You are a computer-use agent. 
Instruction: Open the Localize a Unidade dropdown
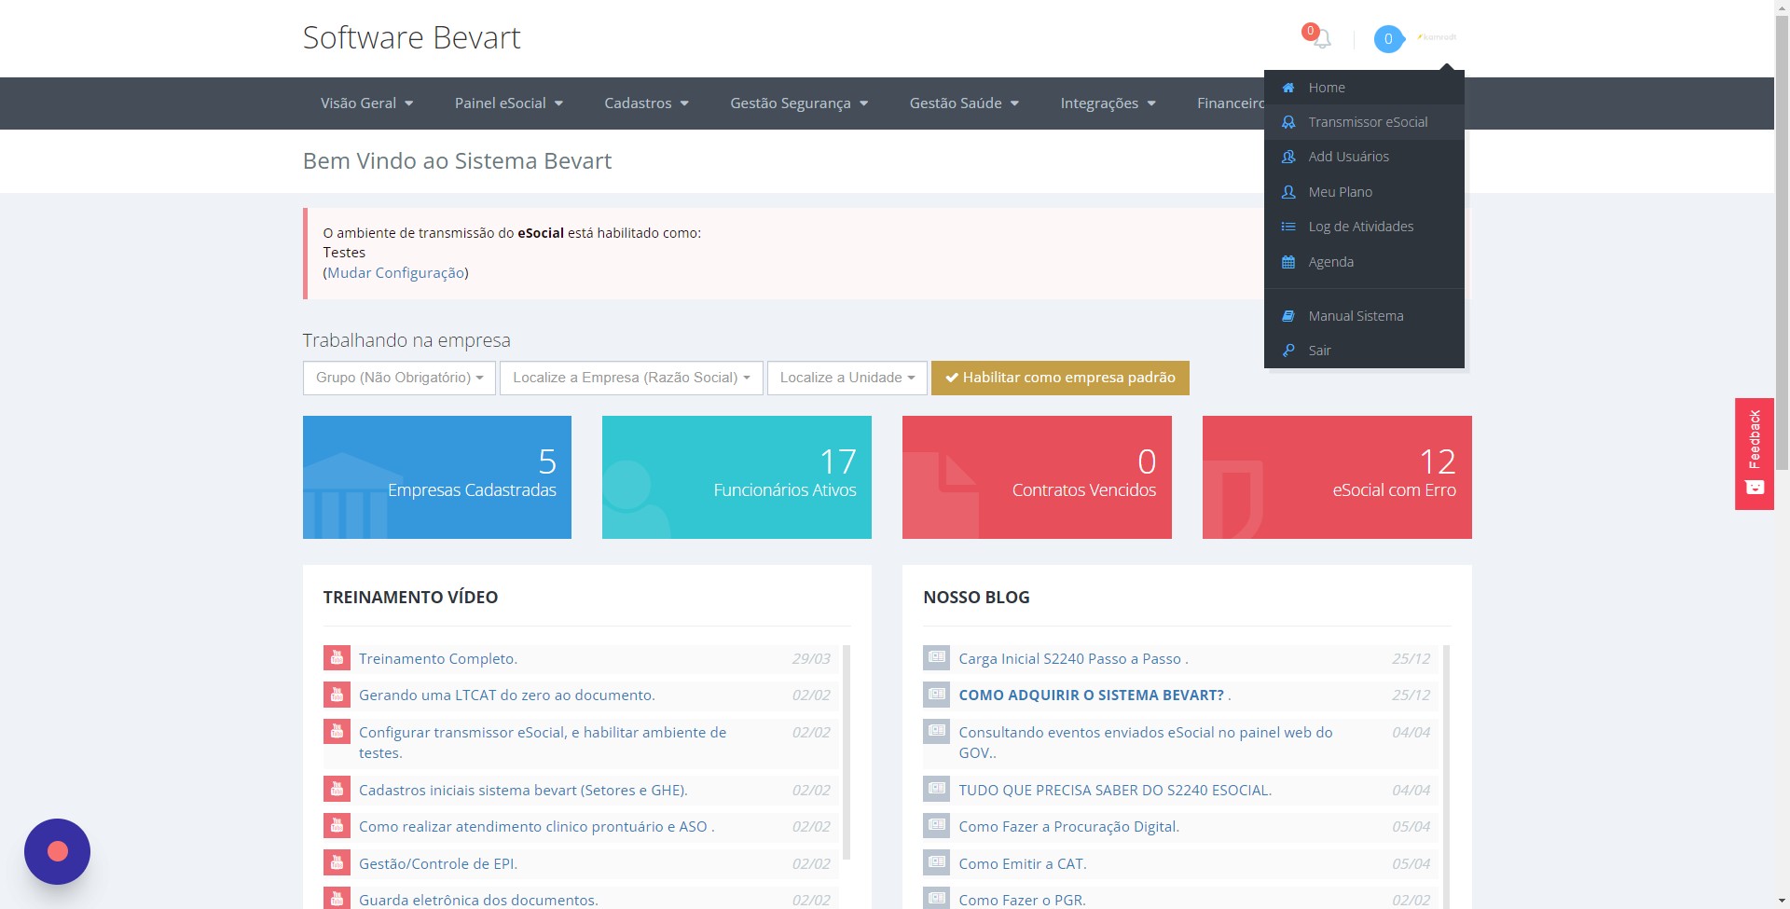click(847, 378)
